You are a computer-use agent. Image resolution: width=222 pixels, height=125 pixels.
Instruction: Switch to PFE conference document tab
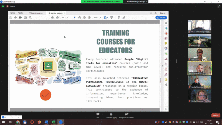point(36,13)
